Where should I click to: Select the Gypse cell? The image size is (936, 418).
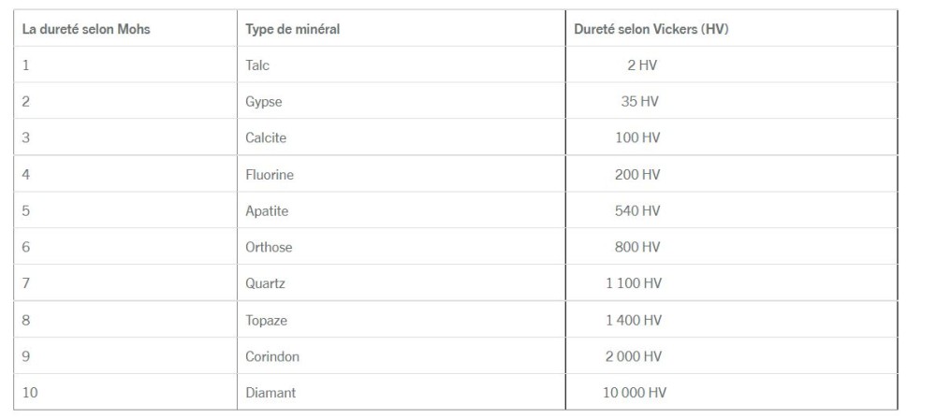coord(263,102)
